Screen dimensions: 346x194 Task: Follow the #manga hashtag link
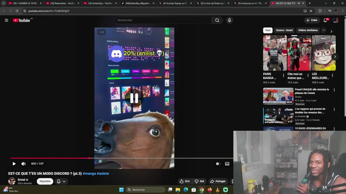(x=89, y=174)
